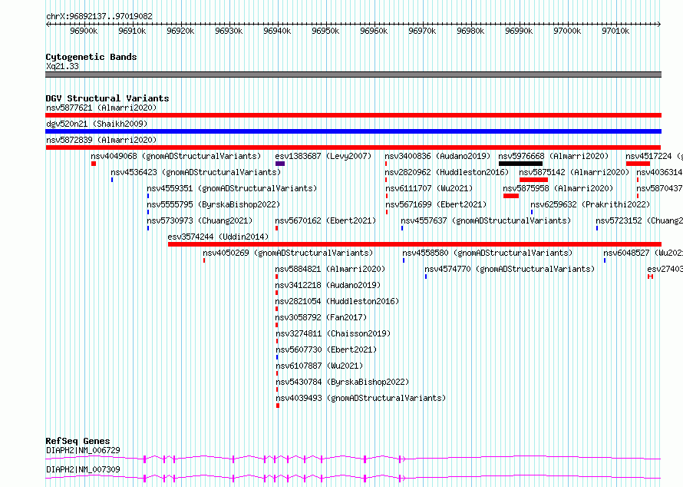This screenshot has height=487, width=683.
Task: Select the red nsv4039493 variant marker
Action: pos(278,406)
